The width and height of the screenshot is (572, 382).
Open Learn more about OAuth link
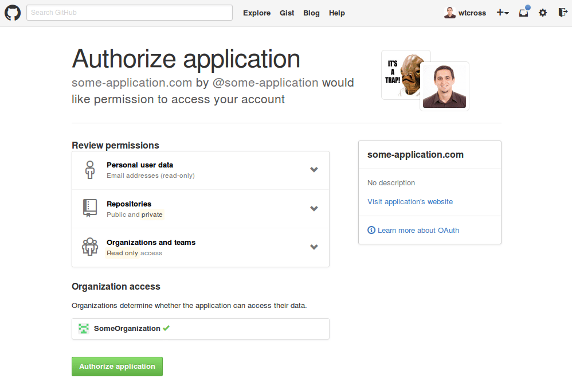tap(418, 231)
